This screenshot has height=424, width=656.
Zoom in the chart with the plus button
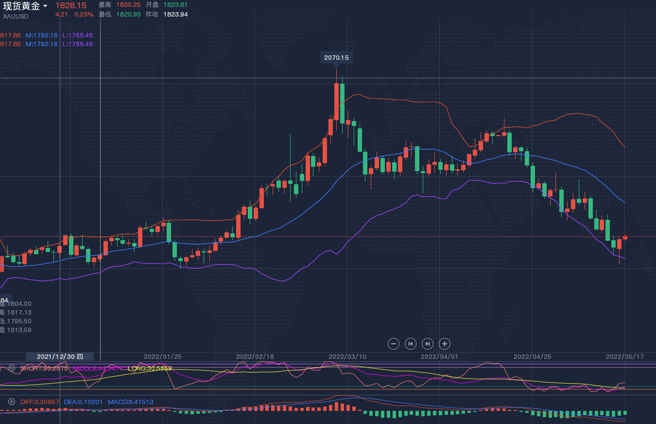tap(445, 344)
